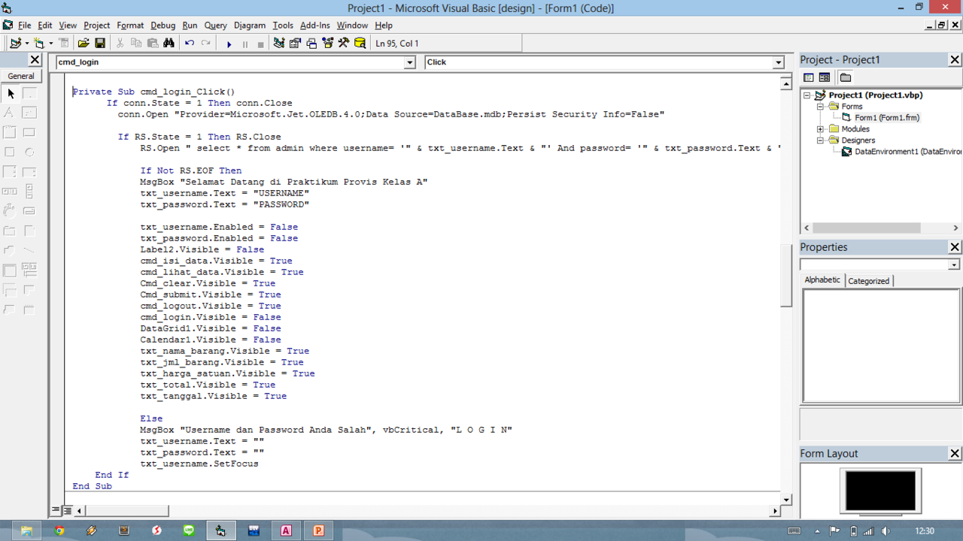Viewport: 963px width, 541px height.
Task: Open the File menu
Action: pos(24,26)
